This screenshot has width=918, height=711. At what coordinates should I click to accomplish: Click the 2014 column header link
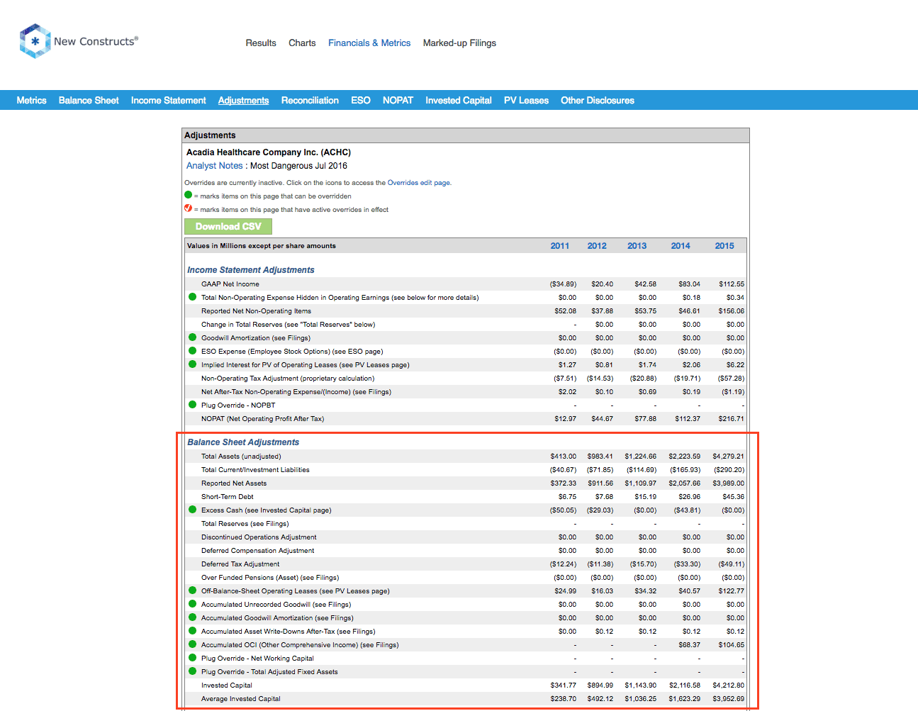point(681,246)
